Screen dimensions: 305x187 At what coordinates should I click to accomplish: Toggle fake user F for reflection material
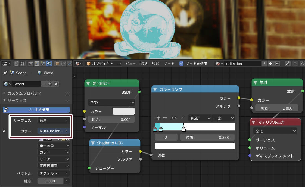(264, 63)
